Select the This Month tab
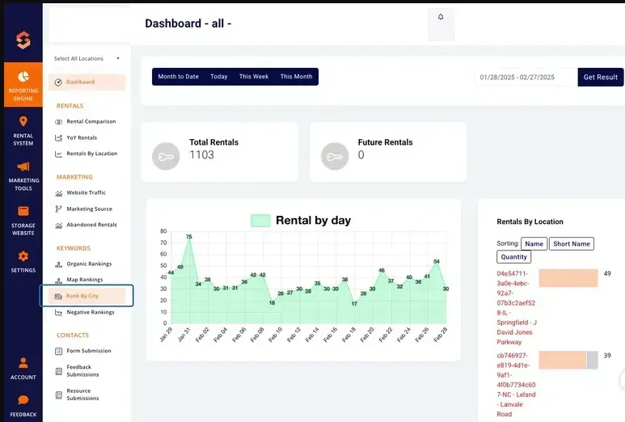The height and width of the screenshot is (422, 625). tap(296, 77)
